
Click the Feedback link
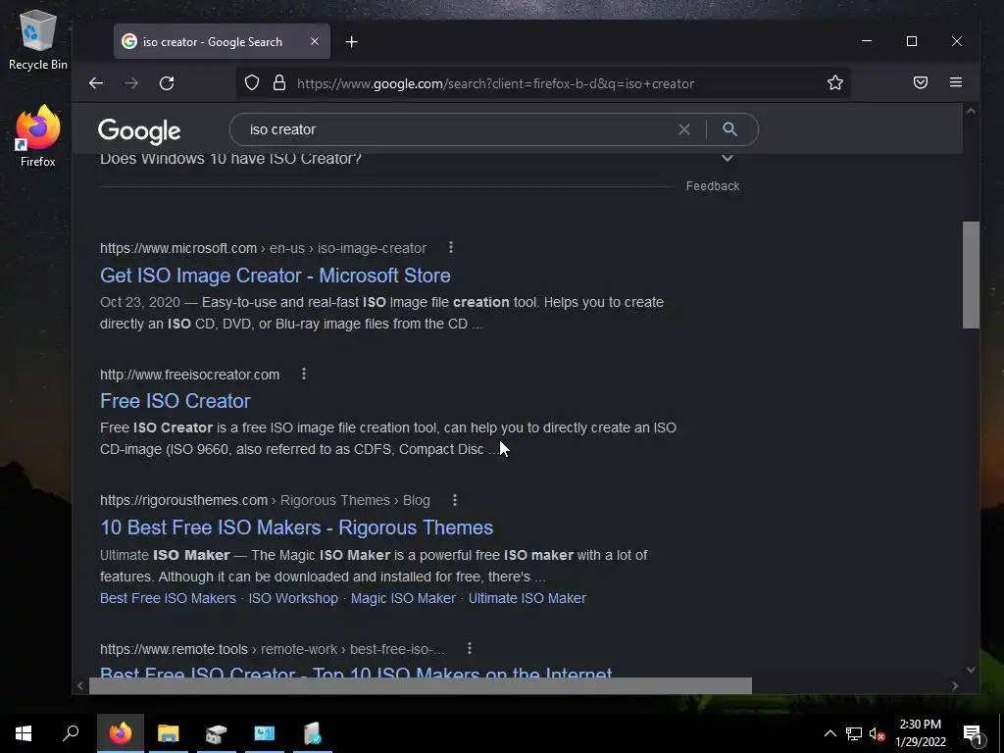(x=713, y=185)
